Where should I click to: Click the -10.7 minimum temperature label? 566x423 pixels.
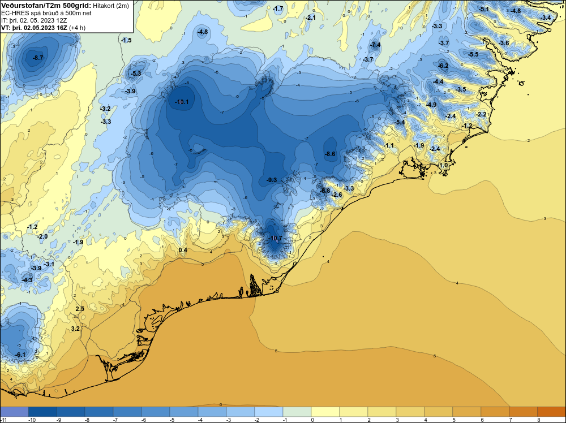tap(275, 238)
